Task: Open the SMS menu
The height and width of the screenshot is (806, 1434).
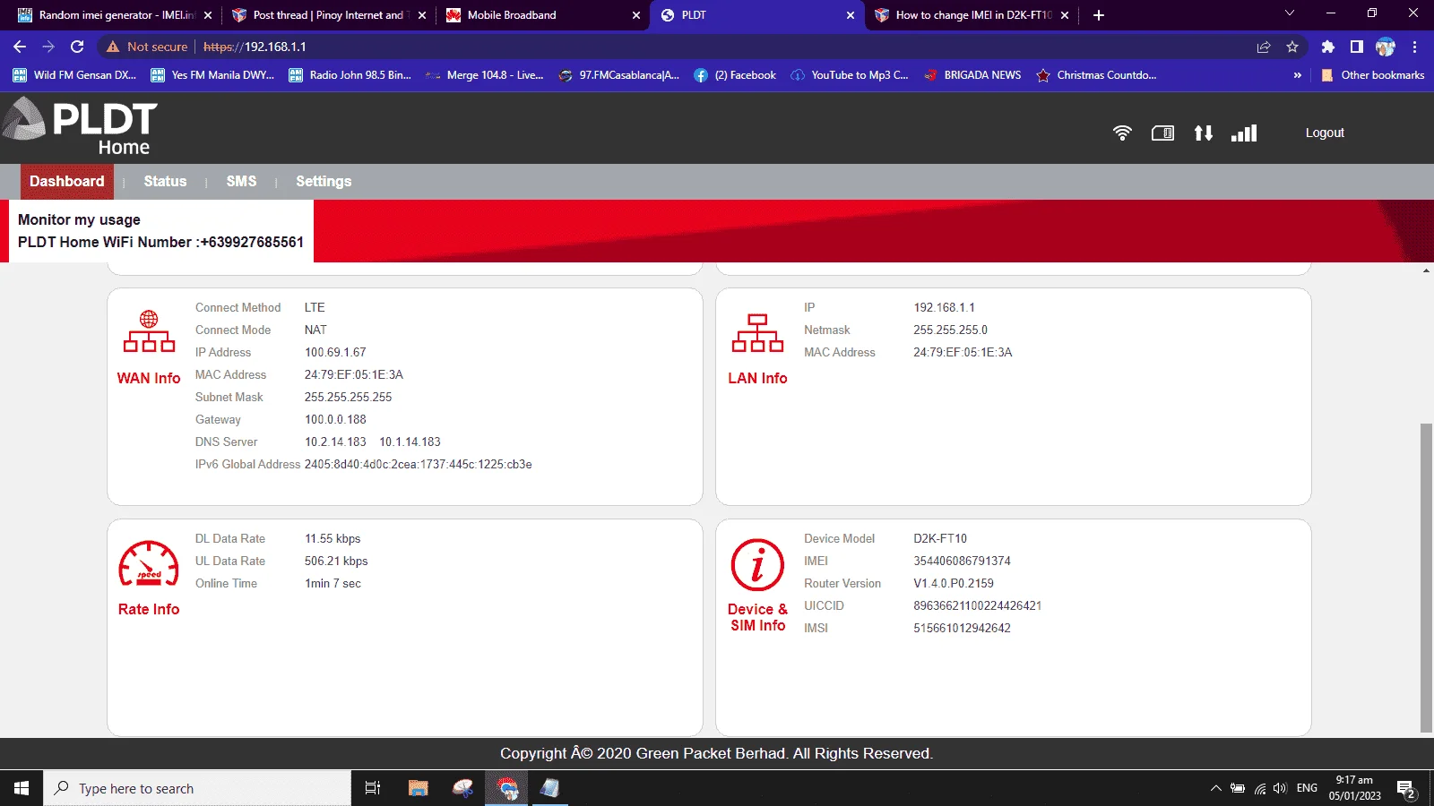Action: point(241,182)
